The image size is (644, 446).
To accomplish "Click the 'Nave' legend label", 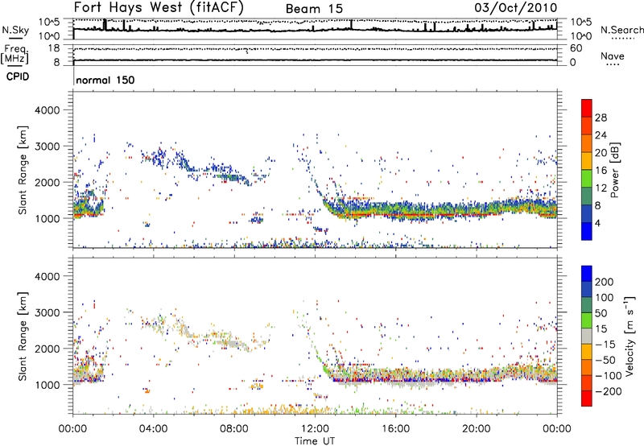I will click(x=613, y=56).
